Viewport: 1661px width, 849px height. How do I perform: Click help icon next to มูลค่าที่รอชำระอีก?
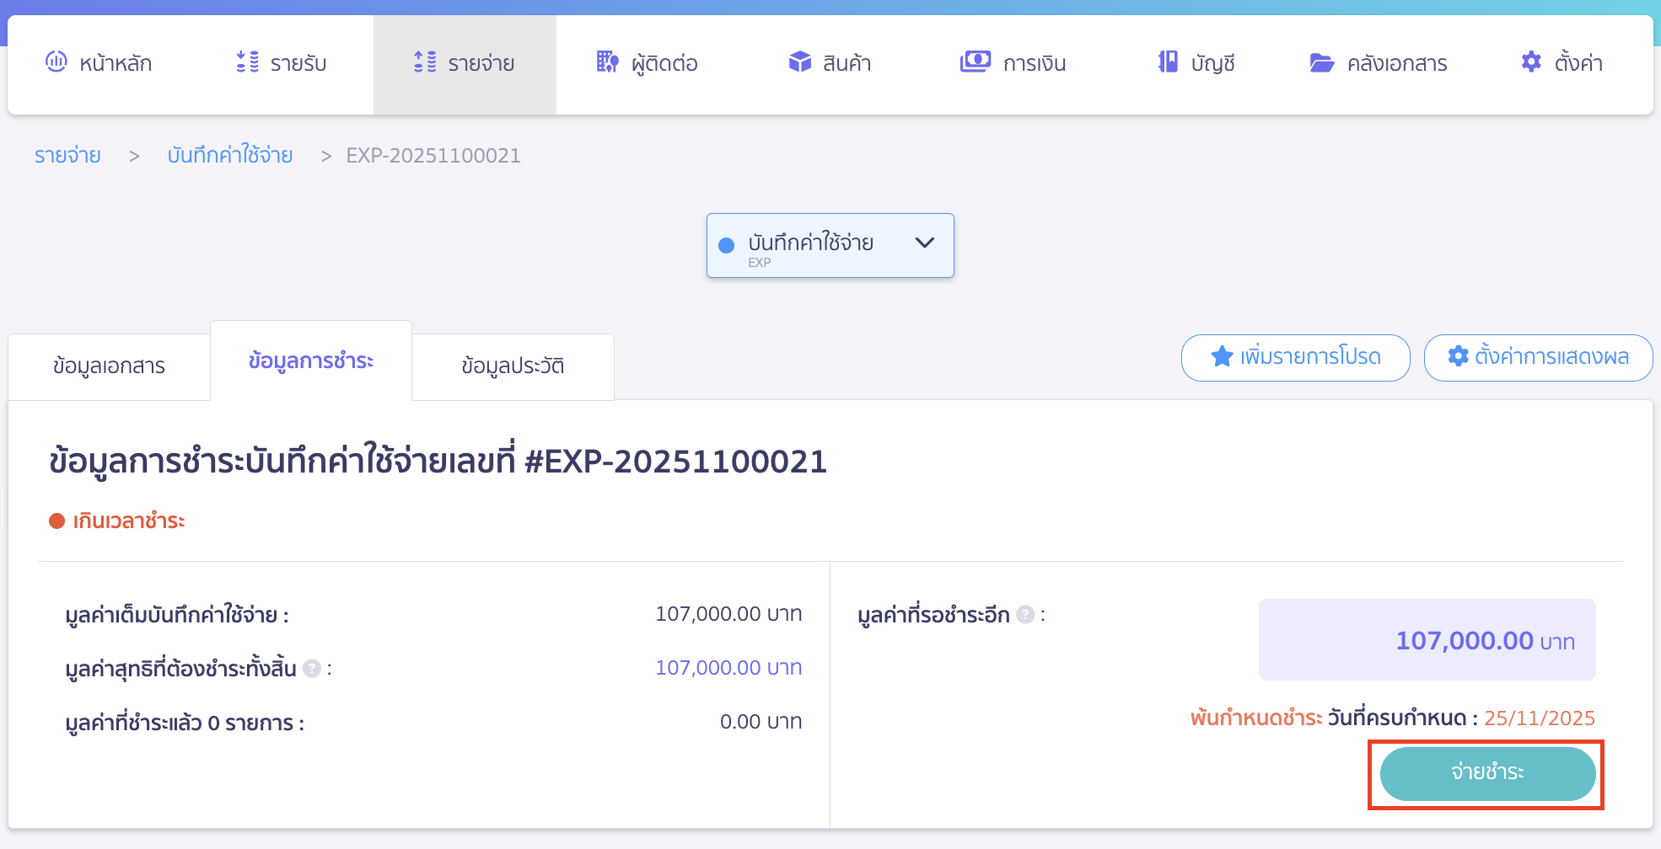[1025, 615]
